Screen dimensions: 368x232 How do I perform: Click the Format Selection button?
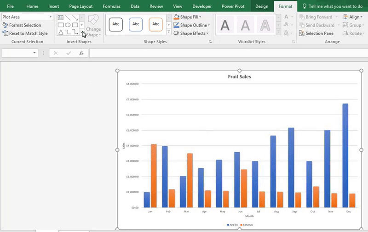click(25, 25)
